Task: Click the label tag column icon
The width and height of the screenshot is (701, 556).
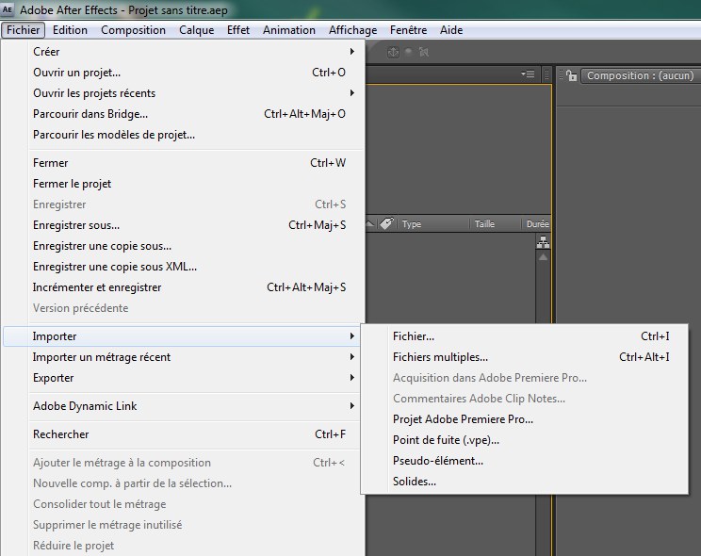Action: (386, 224)
